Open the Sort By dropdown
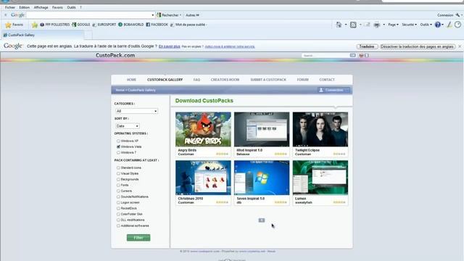Image resolution: width=464 pixels, height=261 pixels. pyautogui.click(x=128, y=126)
